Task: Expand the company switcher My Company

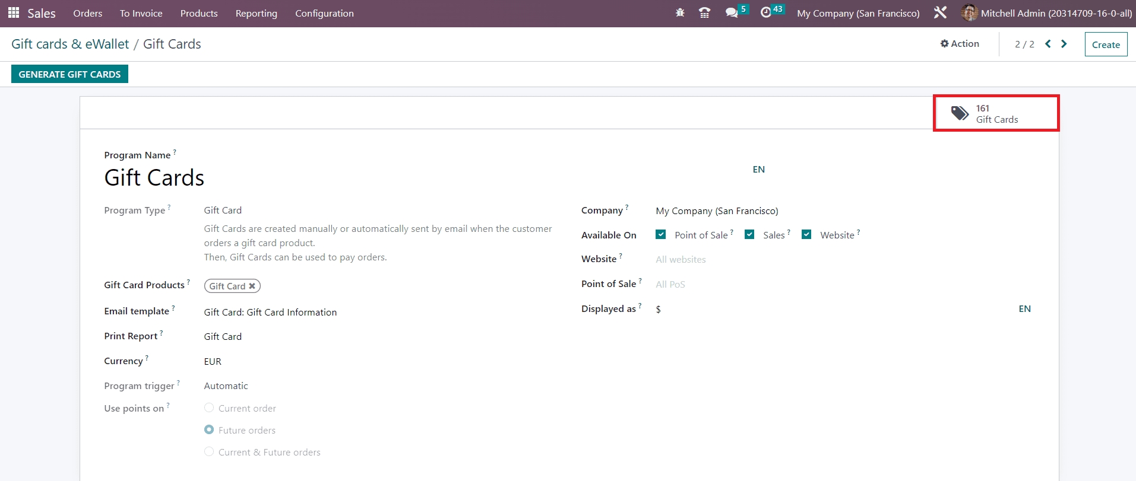Action: tap(858, 13)
